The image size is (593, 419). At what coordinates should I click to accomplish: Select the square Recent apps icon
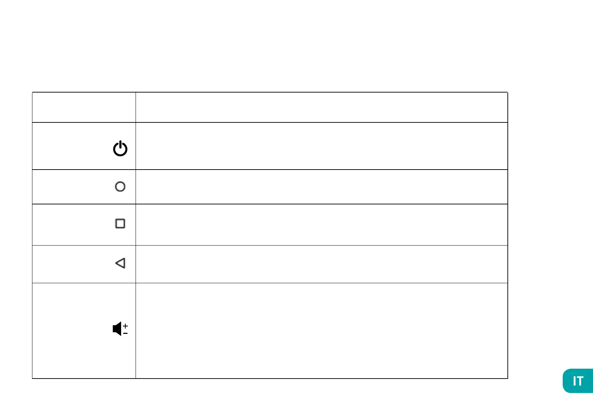[x=120, y=223]
